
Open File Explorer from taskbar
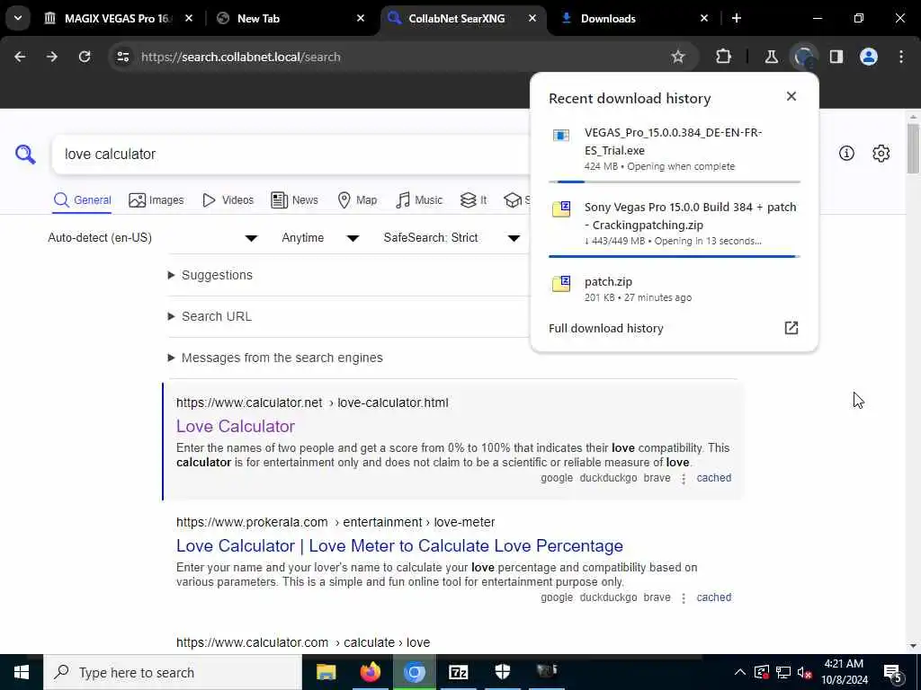326,672
